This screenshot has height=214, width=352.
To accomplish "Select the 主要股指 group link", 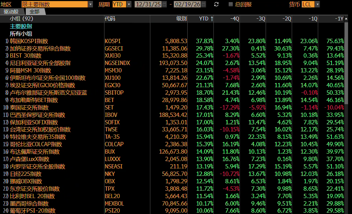I will pos(21,26).
